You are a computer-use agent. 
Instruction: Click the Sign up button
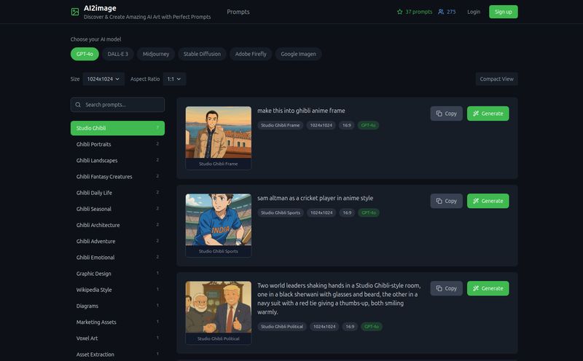pyautogui.click(x=503, y=12)
